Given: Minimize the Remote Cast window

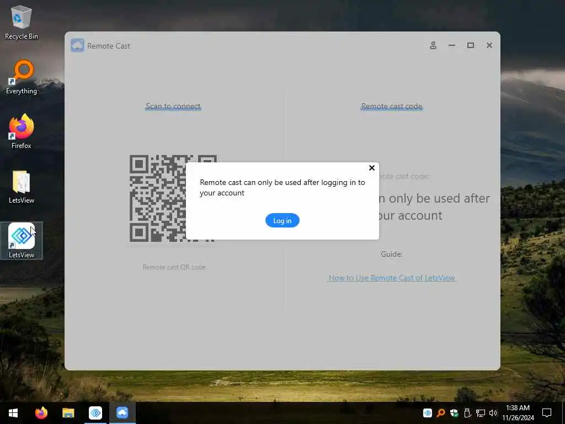Looking at the screenshot, I should coord(452,45).
